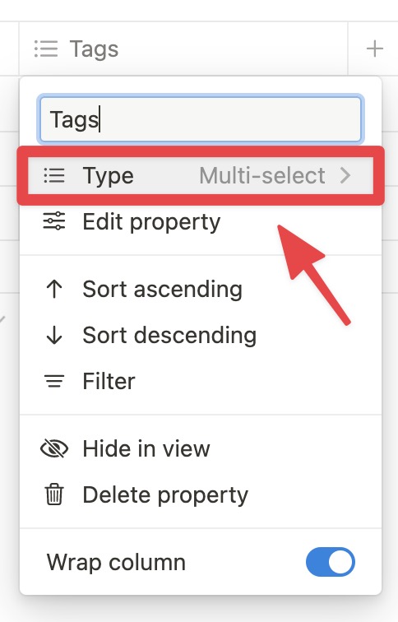This screenshot has width=398, height=622.
Task: Click the list icon in the Type row
Action: click(54, 175)
